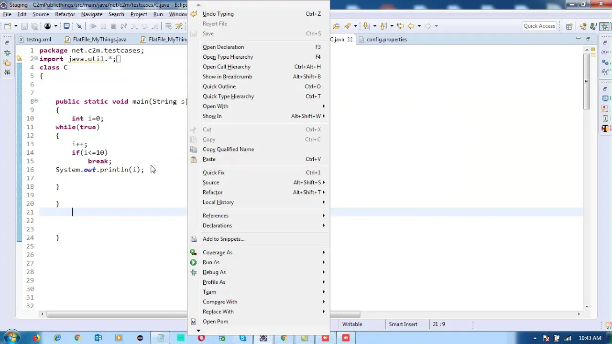The width and height of the screenshot is (612, 344).
Task: Open Skype from the Windows taskbar
Action: click(x=243, y=338)
